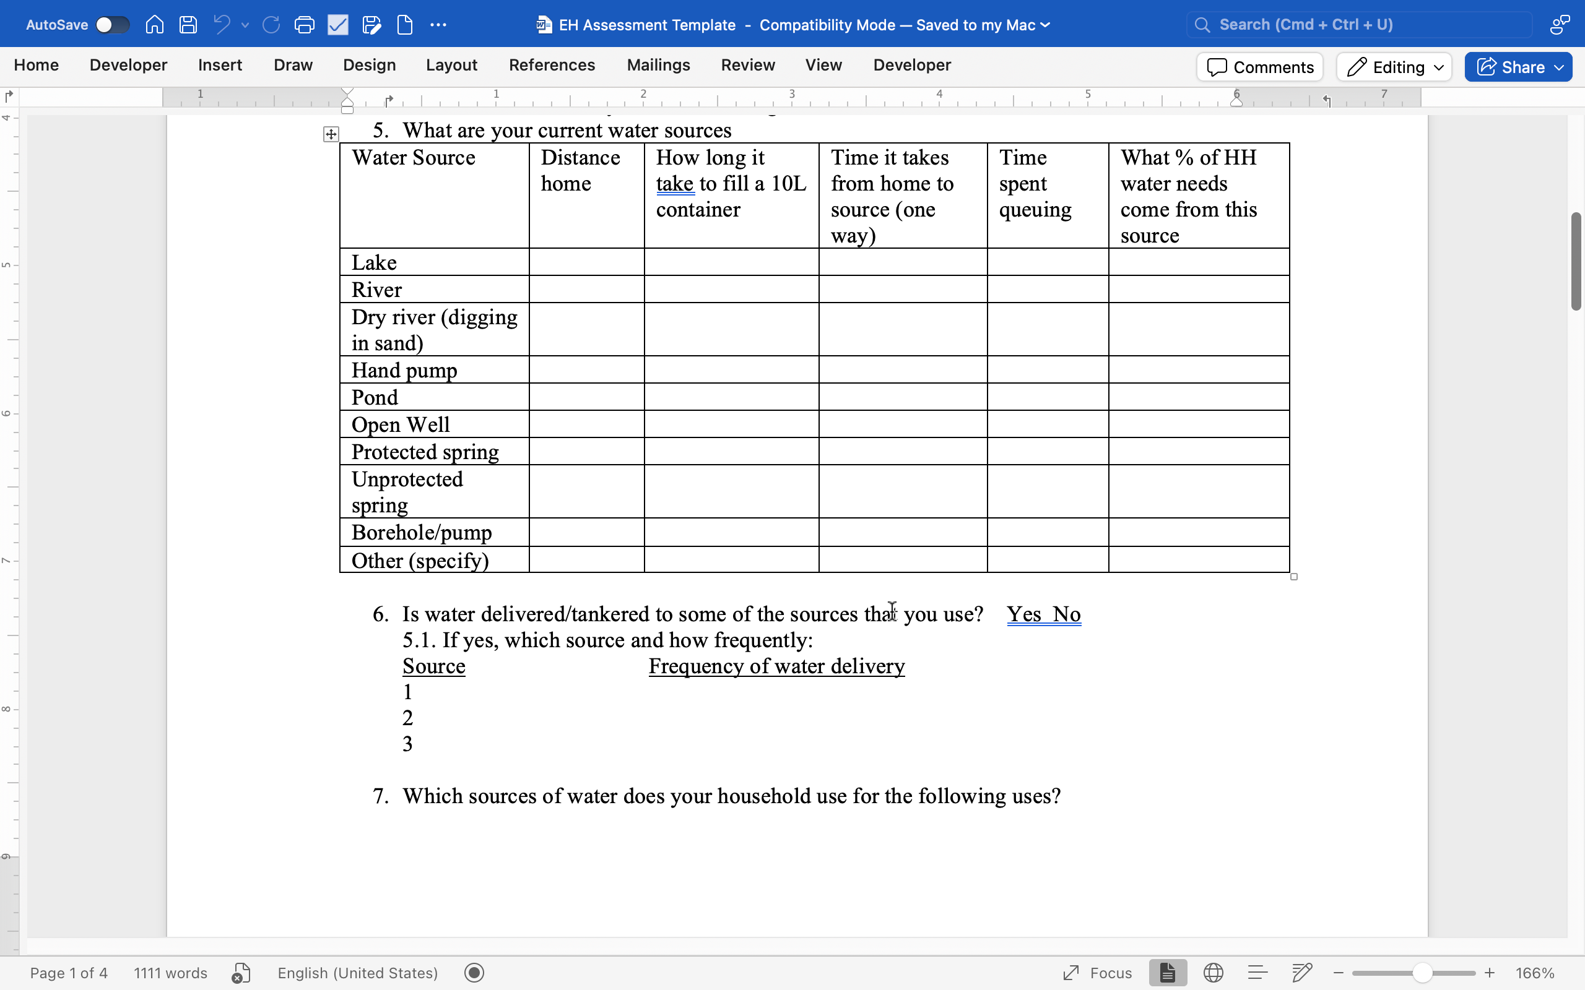The width and height of the screenshot is (1585, 990).
Task: Enable Focus mode in status bar
Action: coord(1098,973)
